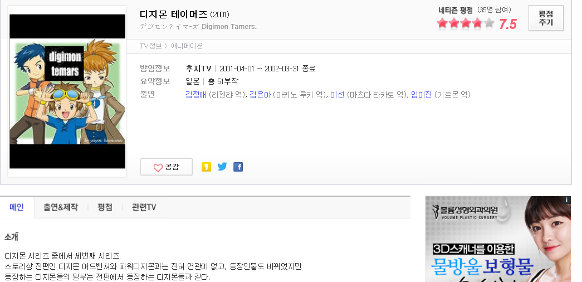Image resolution: width=582 pixels, height=282 pixels.
Task: Click the 소개 section heading
Action: pyautogui.click(x=11, y=237)
